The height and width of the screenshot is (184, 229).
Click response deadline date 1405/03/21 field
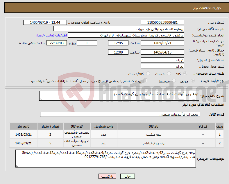point(162,43)
